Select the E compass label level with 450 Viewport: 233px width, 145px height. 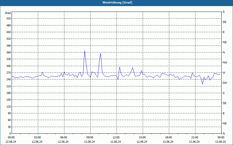(224, 32)
